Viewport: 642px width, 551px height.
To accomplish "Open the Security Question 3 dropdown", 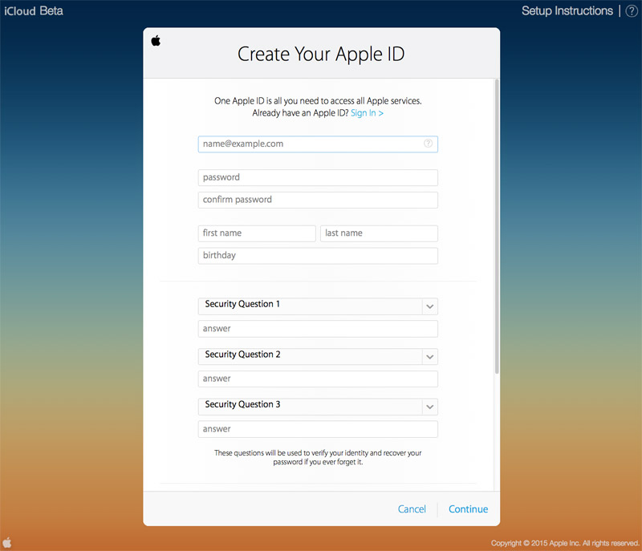I will 318,407.
